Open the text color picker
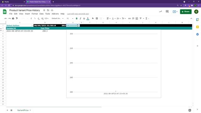This screenshot has width=201, height=113. pyautogui.click(x=88, y=19)
